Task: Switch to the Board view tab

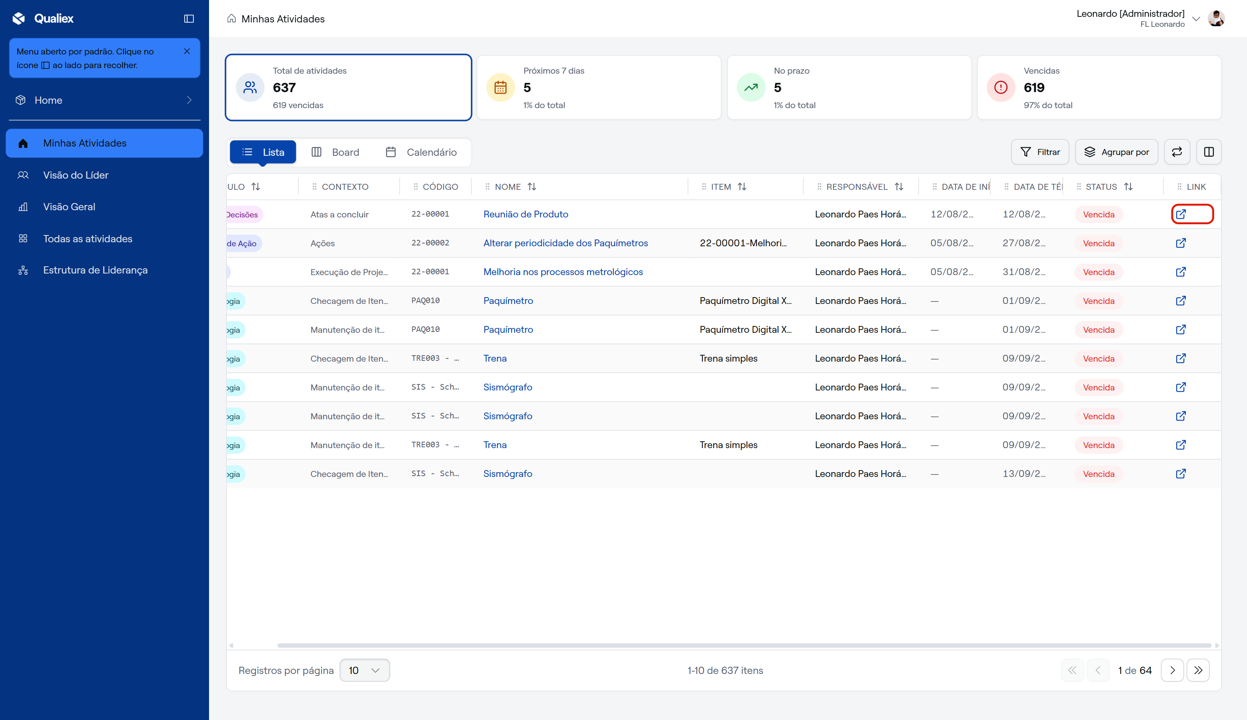Action: point(336,152)
